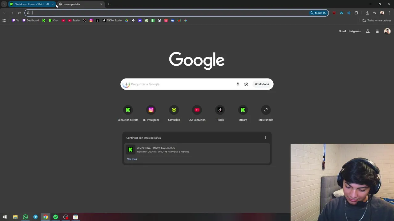Open Spotify from taskbar
This screenshot has width=394, height=221.
[55, 217]
